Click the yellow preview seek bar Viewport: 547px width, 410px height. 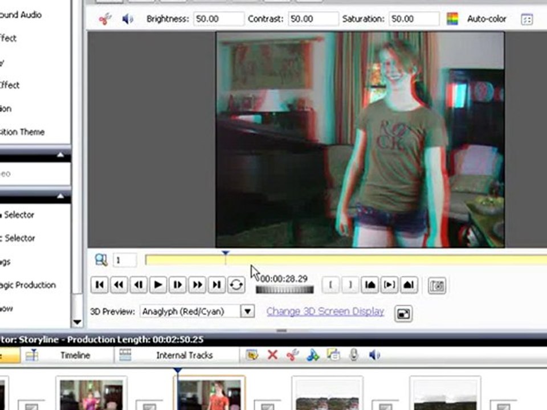point(346,260)
